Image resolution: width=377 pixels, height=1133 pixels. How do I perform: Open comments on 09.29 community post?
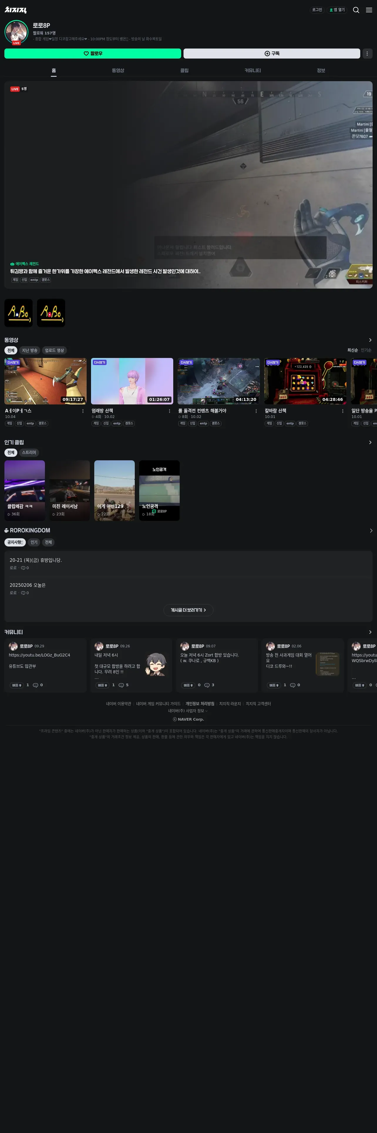pyautogui.click(x=38, y=685)
